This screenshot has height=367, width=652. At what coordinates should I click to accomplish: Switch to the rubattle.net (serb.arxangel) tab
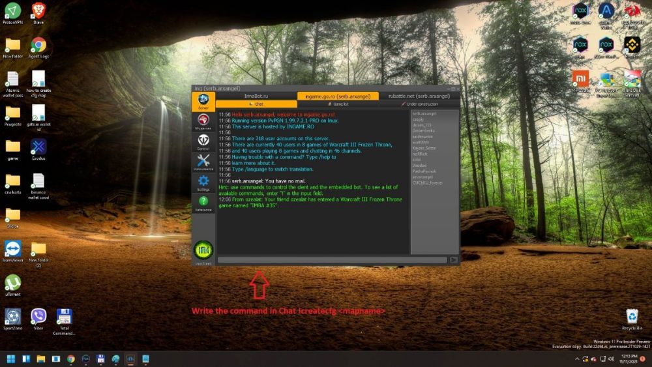pos(419,96)
